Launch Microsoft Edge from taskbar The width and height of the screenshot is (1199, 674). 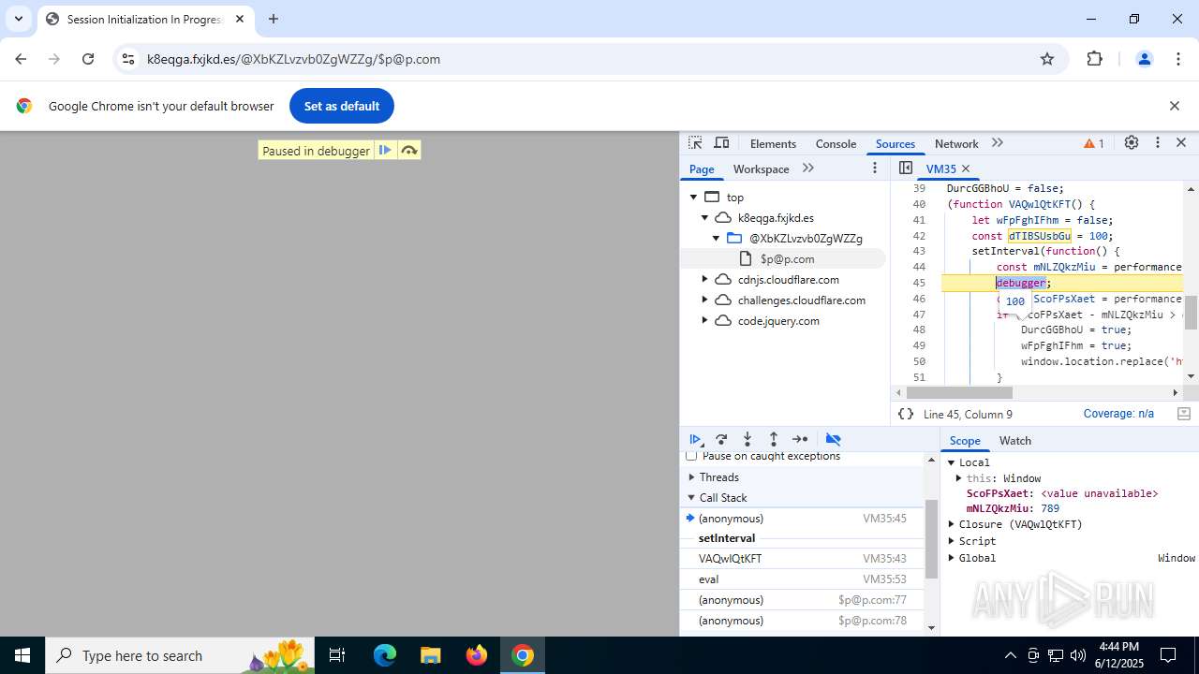point(385,655)
